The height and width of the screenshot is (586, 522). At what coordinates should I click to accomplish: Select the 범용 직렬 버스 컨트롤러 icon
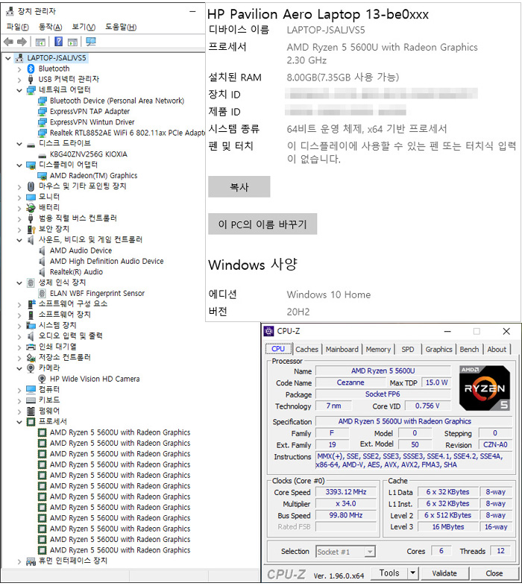(x=31, y=218)
